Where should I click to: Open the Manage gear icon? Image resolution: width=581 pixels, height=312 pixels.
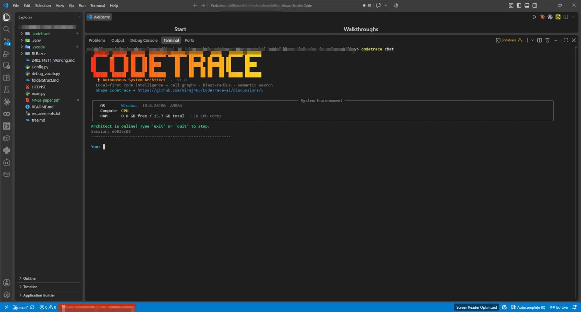click(x=7, y=295)
